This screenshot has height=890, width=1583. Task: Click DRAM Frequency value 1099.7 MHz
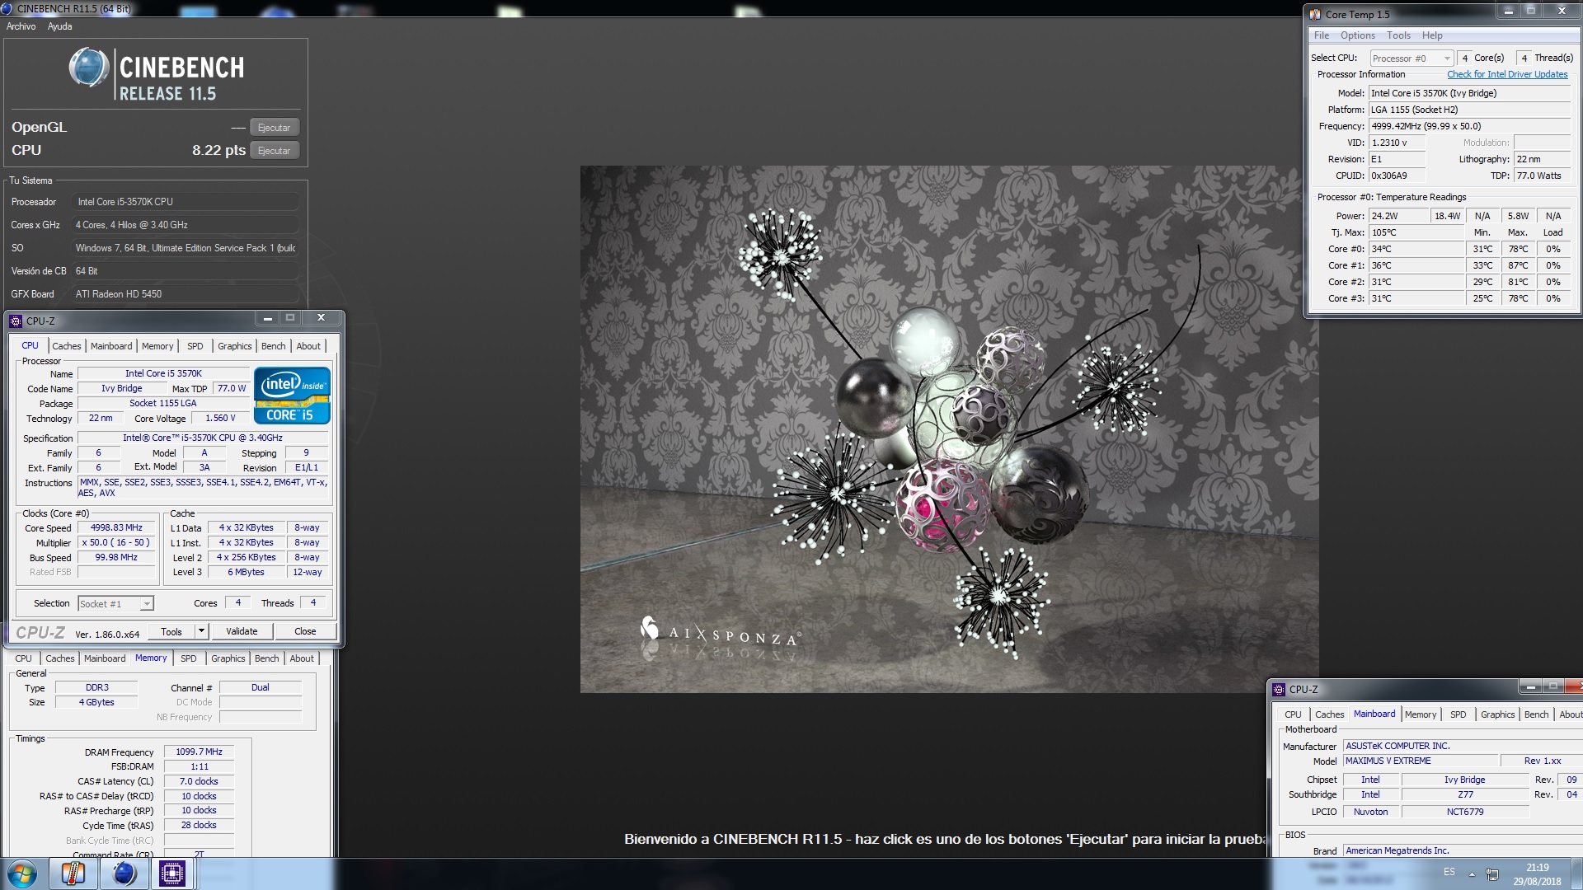click(x=200, y=752)
